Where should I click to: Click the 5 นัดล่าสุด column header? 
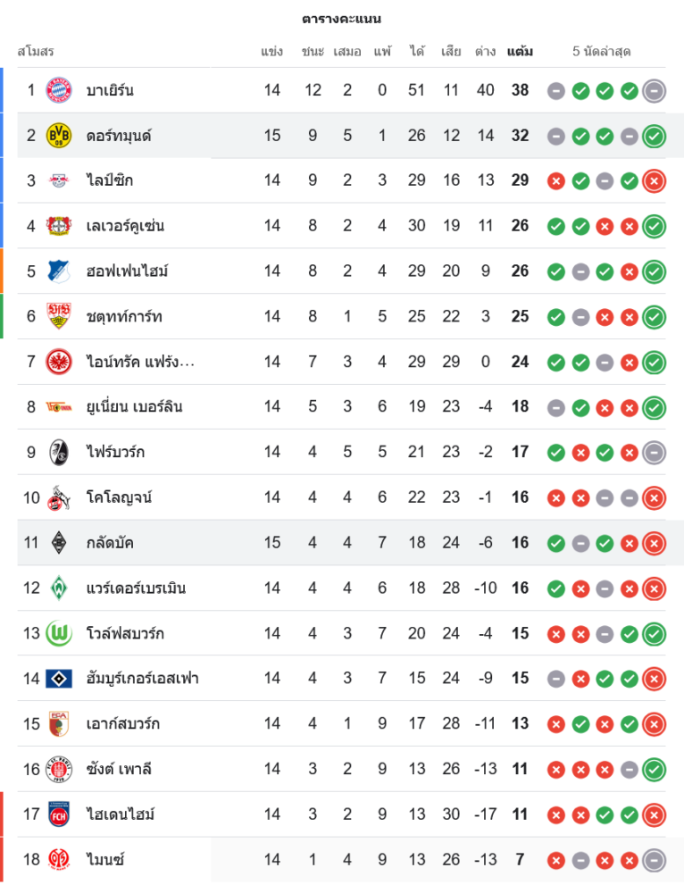pos(602,52)
